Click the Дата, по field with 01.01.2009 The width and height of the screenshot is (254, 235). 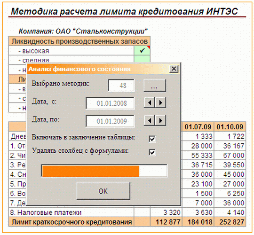110,121
